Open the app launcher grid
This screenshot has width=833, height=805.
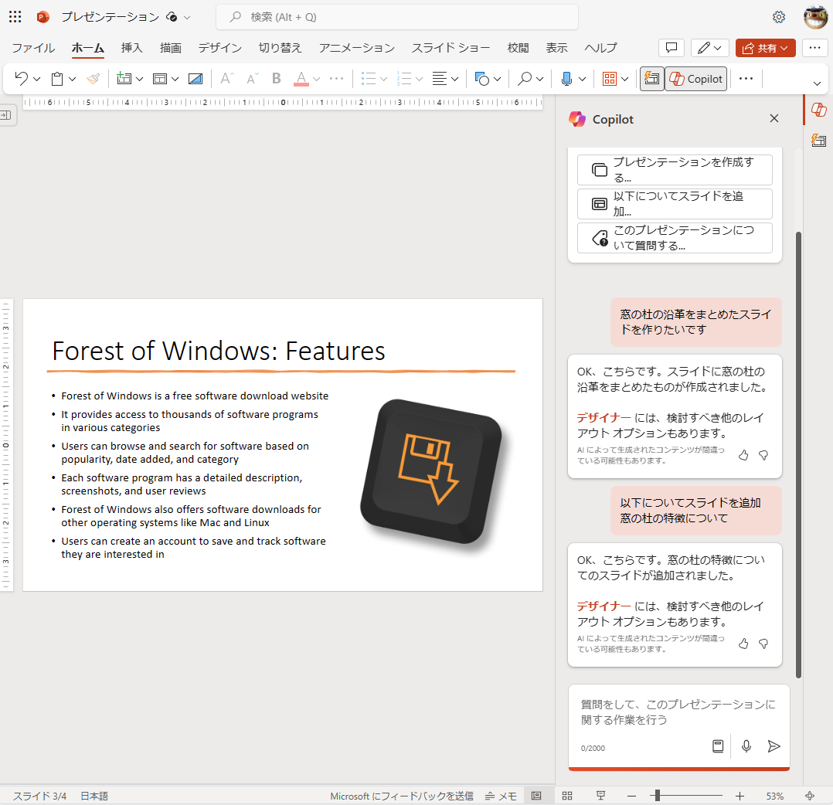(15, 17)
